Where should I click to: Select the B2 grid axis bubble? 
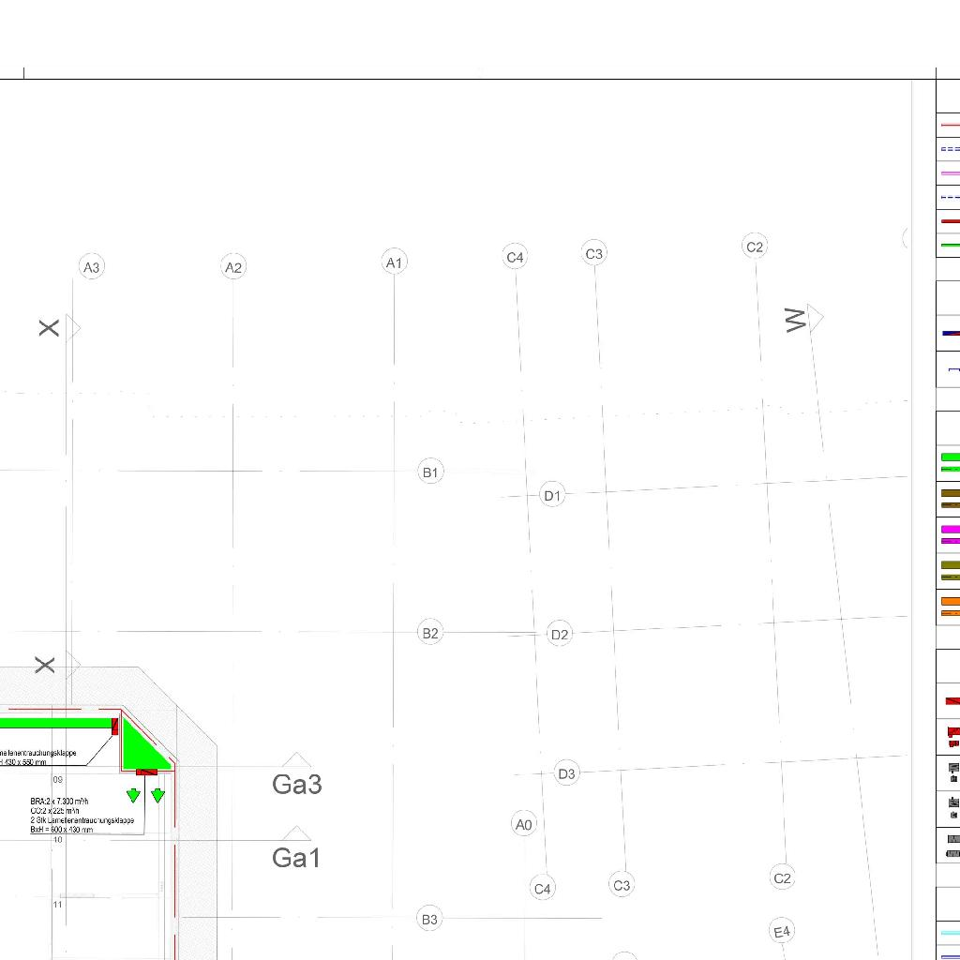[430, 633]
